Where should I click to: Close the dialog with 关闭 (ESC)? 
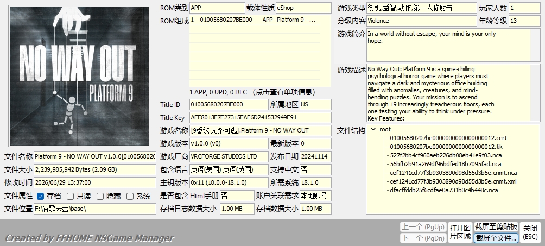click(x=530, y=232)
